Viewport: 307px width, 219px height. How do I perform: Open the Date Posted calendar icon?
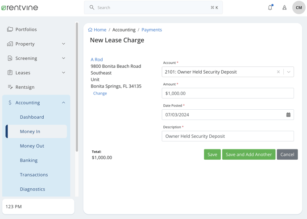[x=288, y=115]
